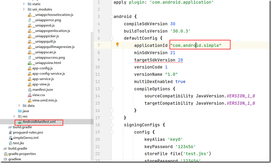Click the project tree vertical scrollbar
Viewport: 271px width, 163px height.
(x=92, y=71)
